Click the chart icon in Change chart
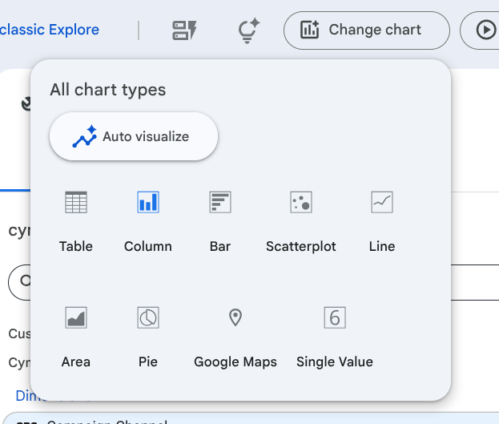 tap(309, 30)
